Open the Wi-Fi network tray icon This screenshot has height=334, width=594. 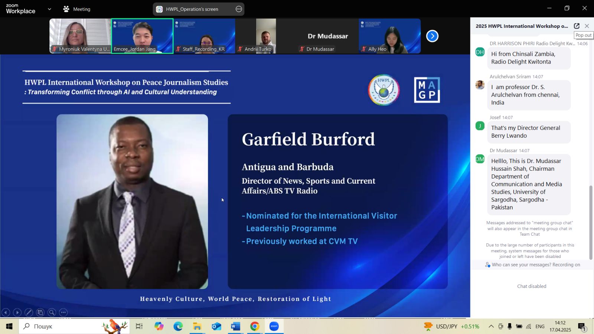click(x=529, y=326)
